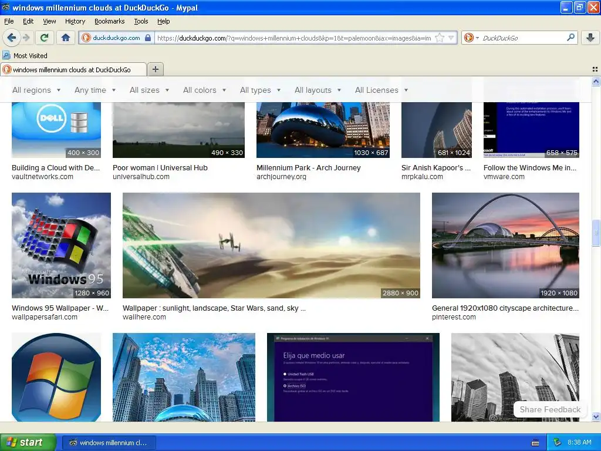Click the 8:38 AM system clock
Screen dimensions: 601x451
579,443
